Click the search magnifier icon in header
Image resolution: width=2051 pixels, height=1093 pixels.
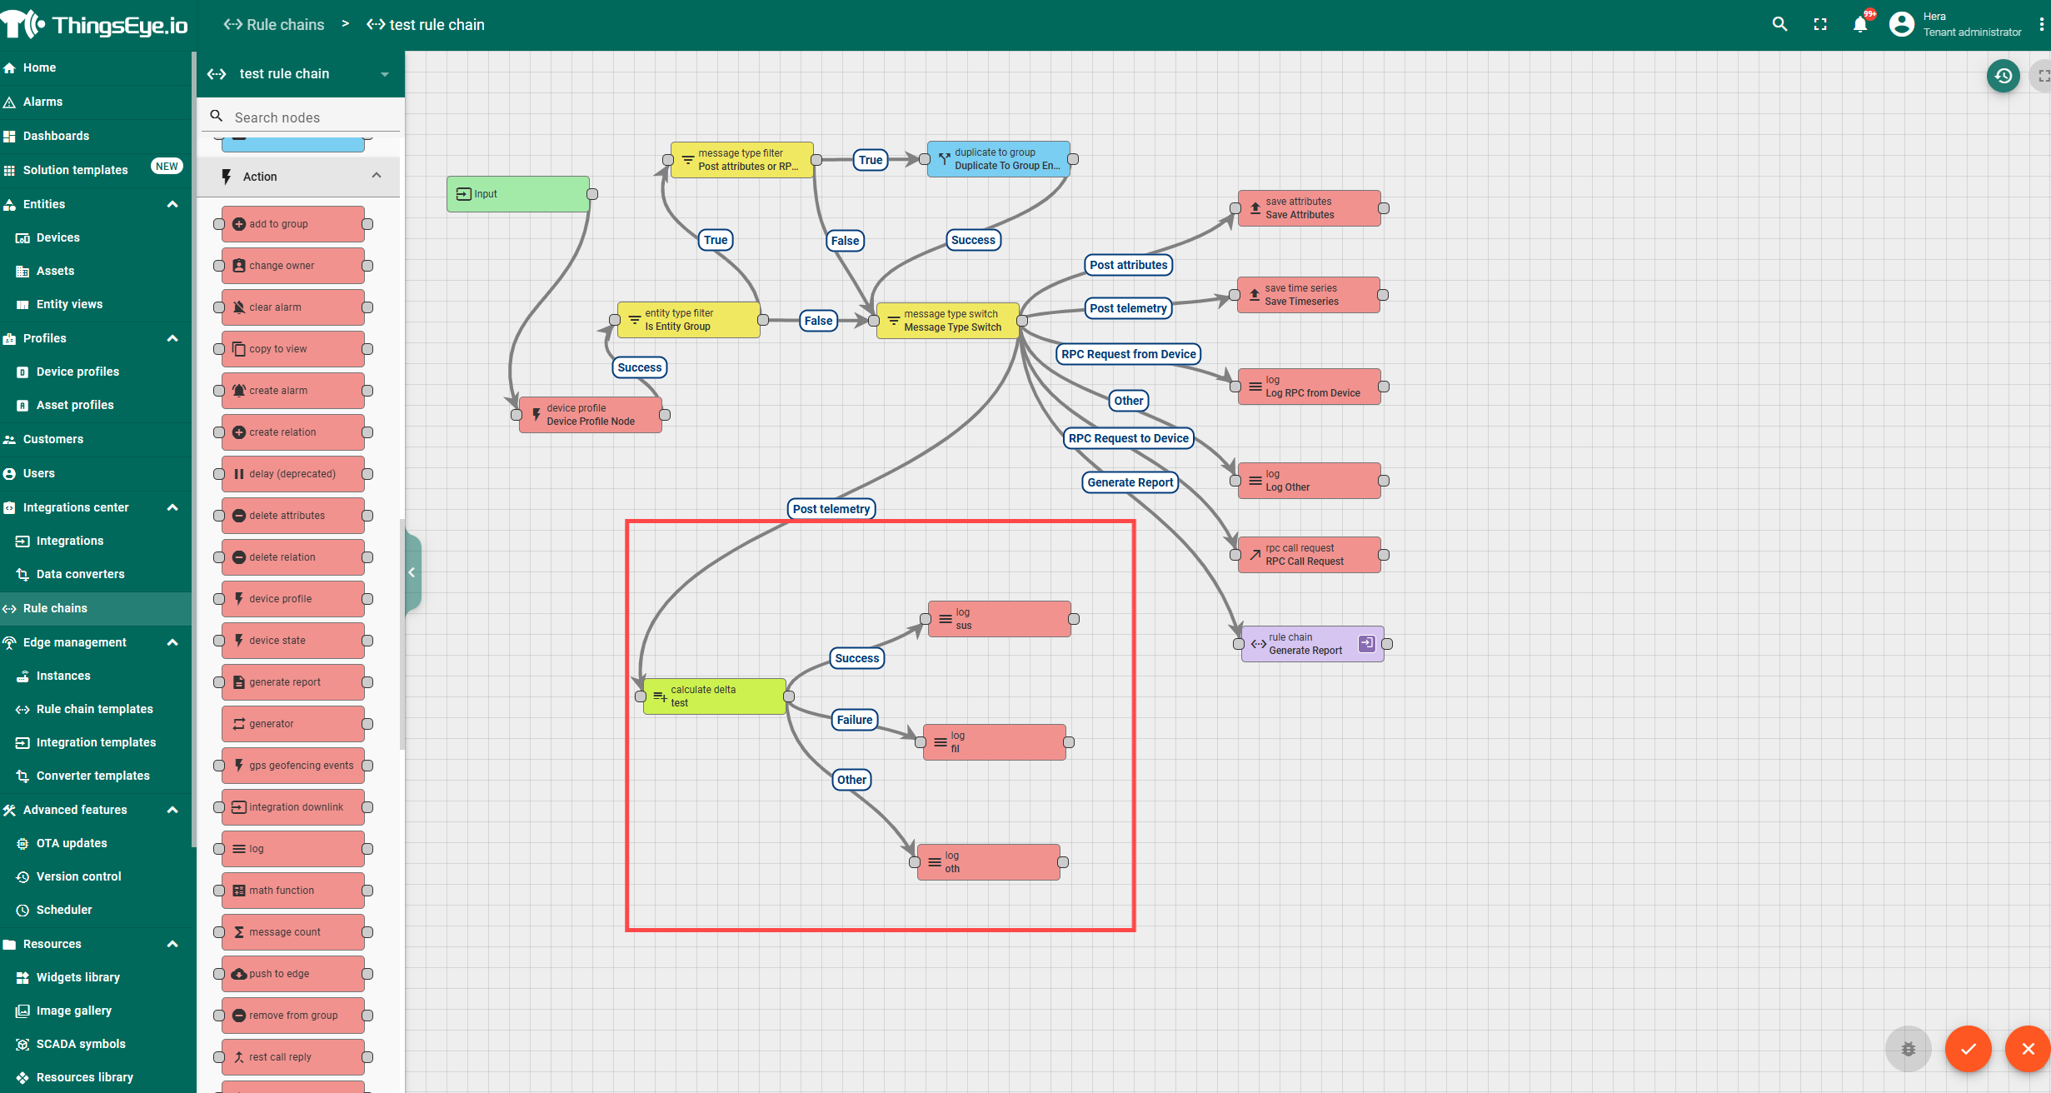click(x=1779, y=24)
